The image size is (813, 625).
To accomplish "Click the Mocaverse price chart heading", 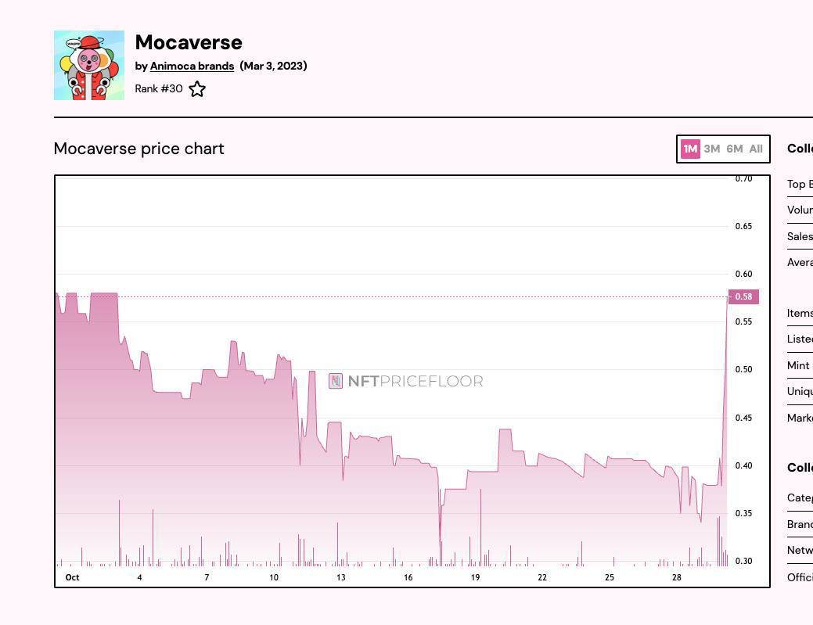I will pos(139,149).
